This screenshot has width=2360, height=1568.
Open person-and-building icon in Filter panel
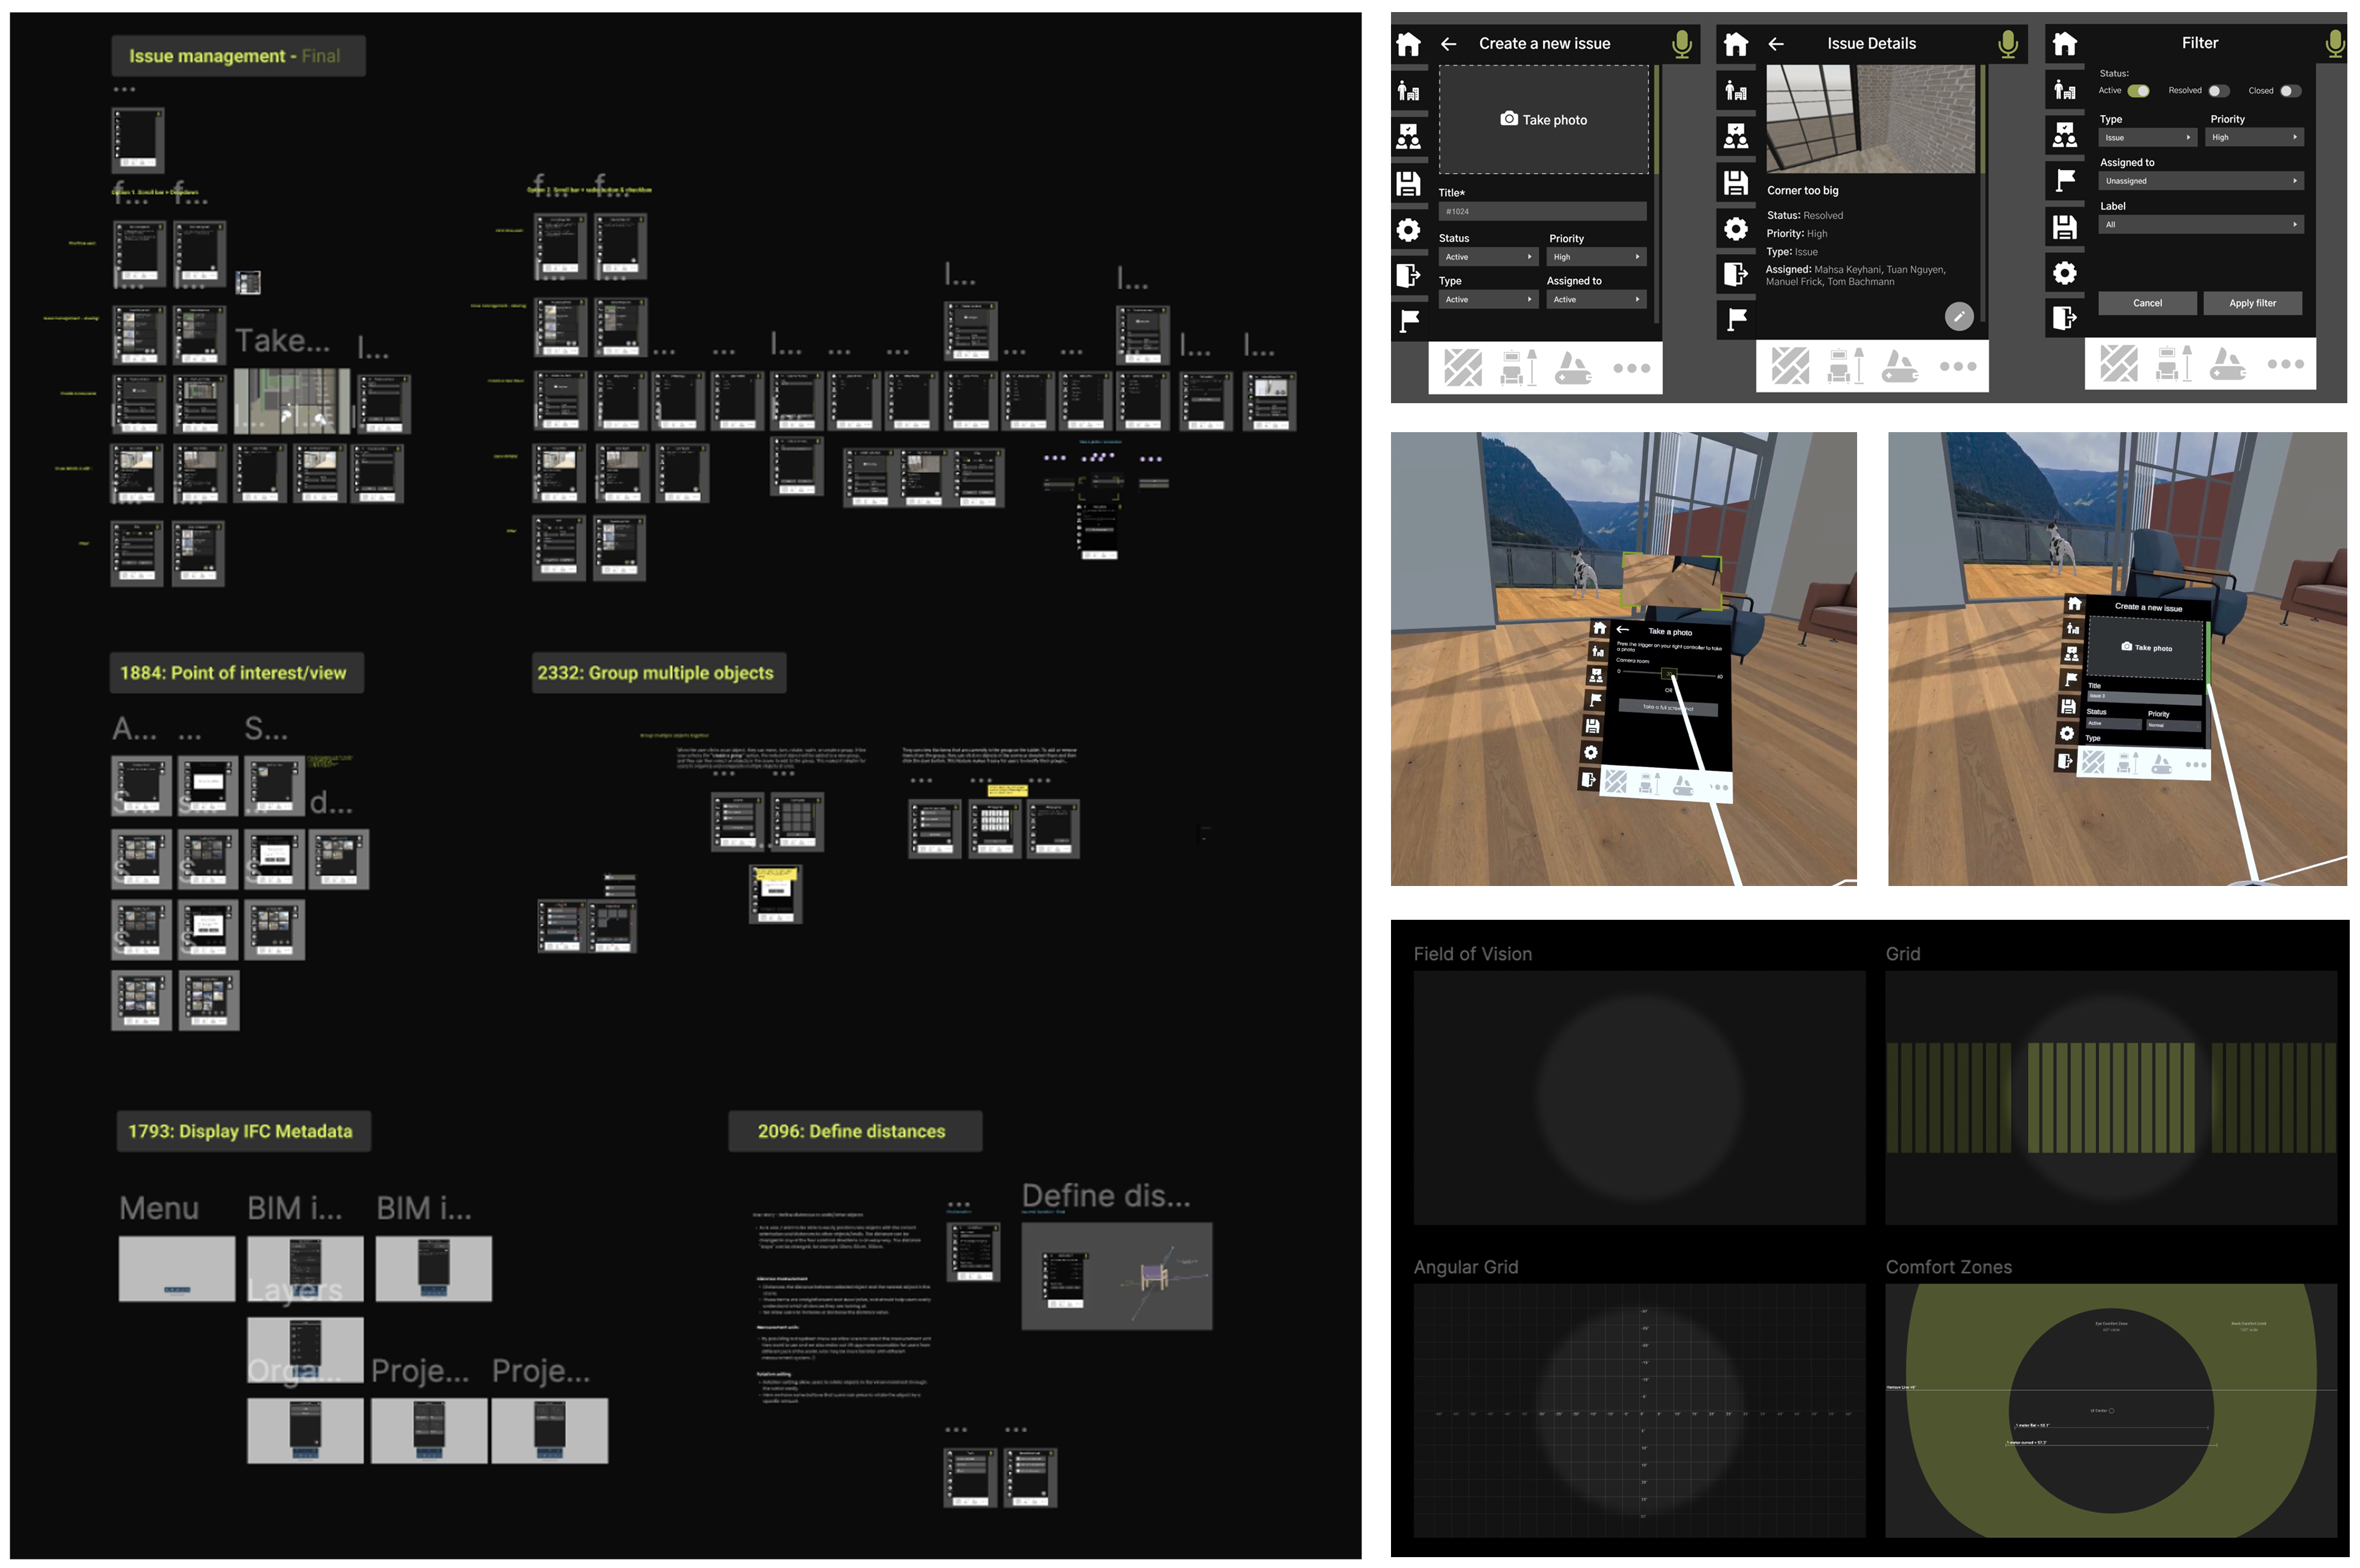click(2065, 90)
